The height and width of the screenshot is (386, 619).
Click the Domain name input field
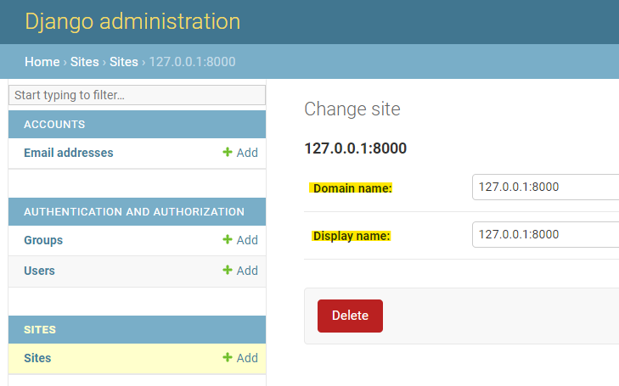click(546, 187)
